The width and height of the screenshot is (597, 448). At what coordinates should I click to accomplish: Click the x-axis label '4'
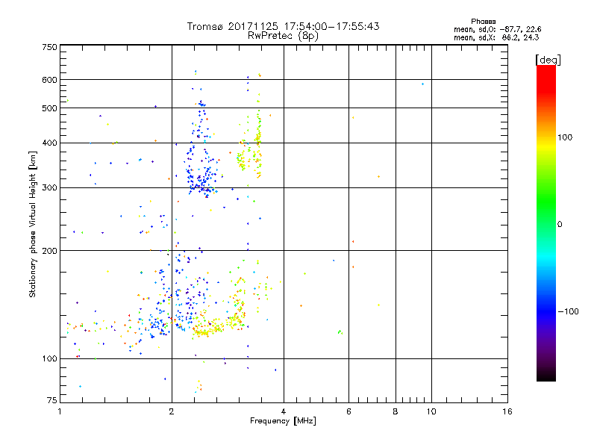(x=284, y=411)
